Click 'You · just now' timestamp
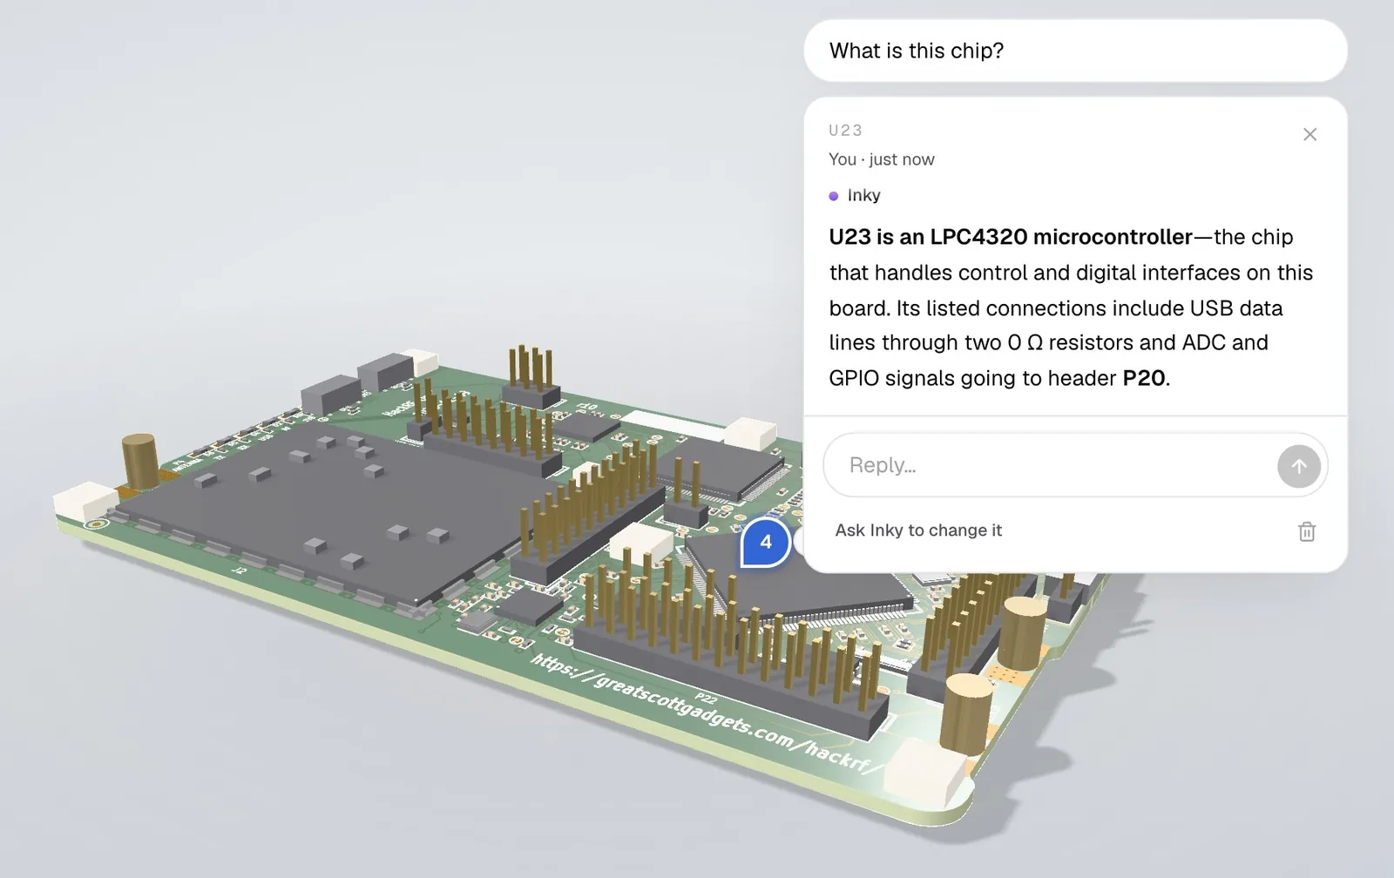This screenshot has width=1394, height=878. click(882, 159)
